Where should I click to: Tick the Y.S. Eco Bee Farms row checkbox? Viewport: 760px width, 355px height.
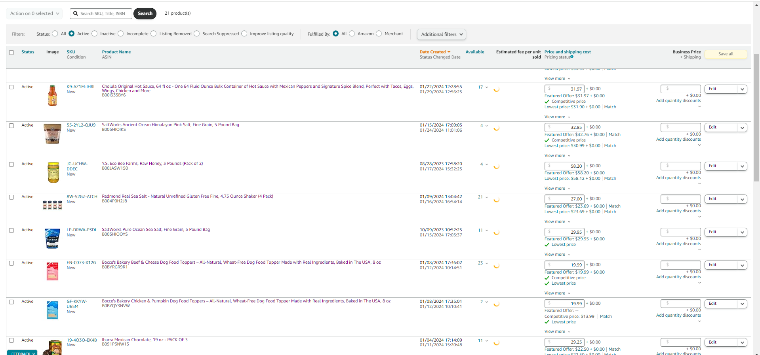pyautogui.click(x=11, y=164)
